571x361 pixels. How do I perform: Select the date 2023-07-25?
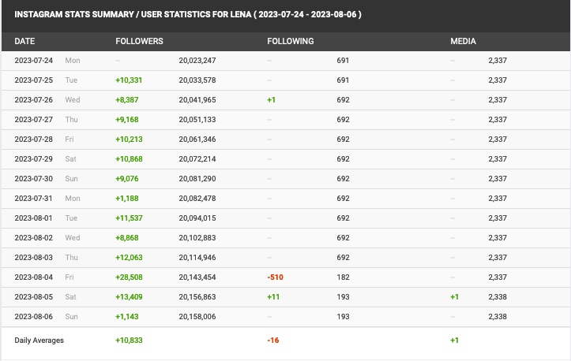point(33,80)
